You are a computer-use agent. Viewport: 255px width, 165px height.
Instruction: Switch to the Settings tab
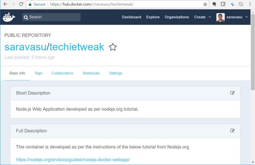116,73
